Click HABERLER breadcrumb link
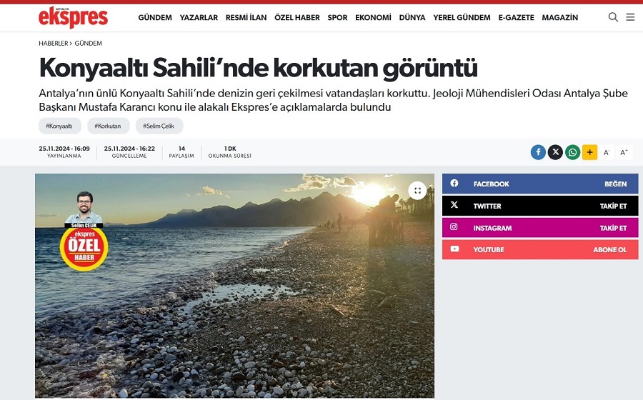643x400 pixels. [x=54, y=43]
